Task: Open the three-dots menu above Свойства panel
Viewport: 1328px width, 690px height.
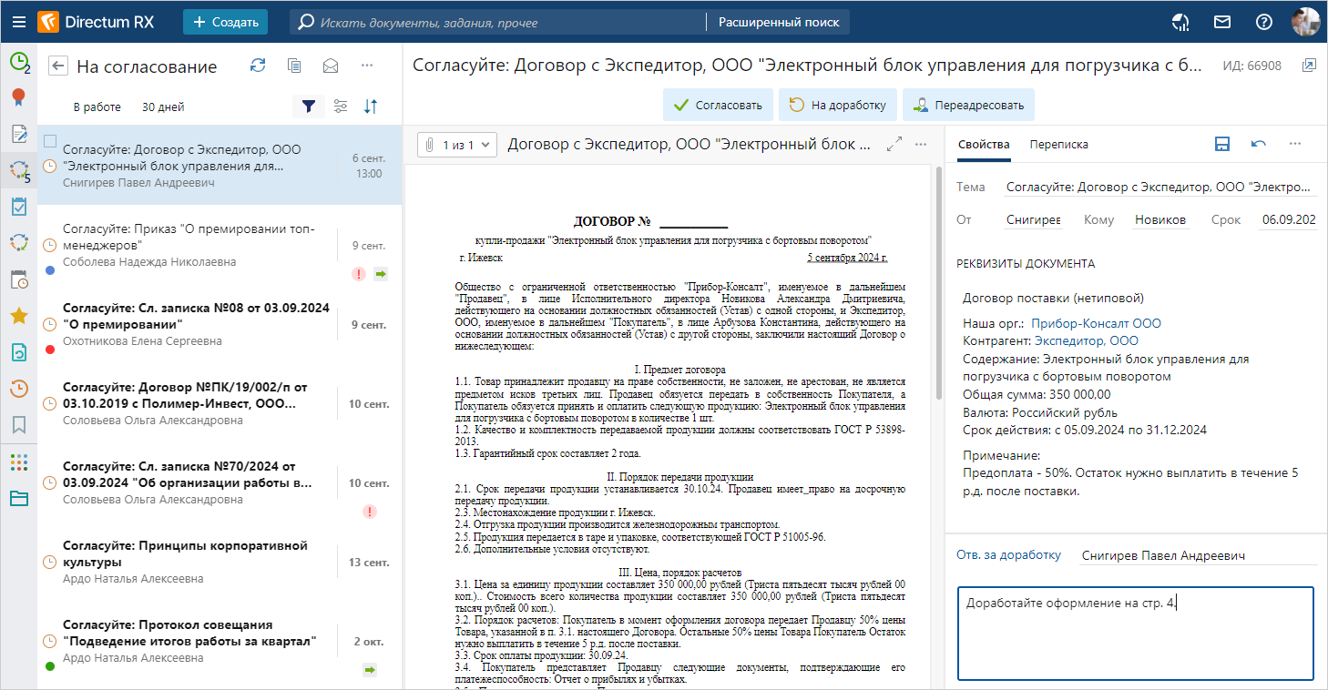Action: [x=1294, y=144]
